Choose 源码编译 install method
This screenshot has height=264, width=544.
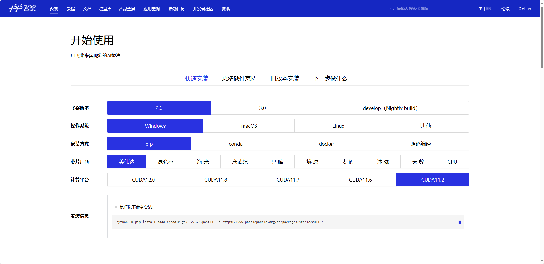421,144
